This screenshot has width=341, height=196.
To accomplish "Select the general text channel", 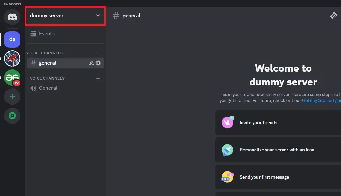I will coord(65,63).
